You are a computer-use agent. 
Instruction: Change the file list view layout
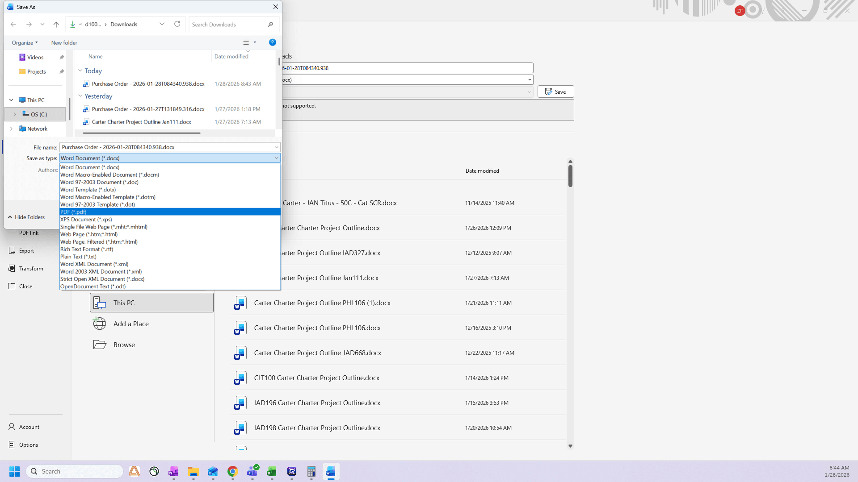pos(246,42)
